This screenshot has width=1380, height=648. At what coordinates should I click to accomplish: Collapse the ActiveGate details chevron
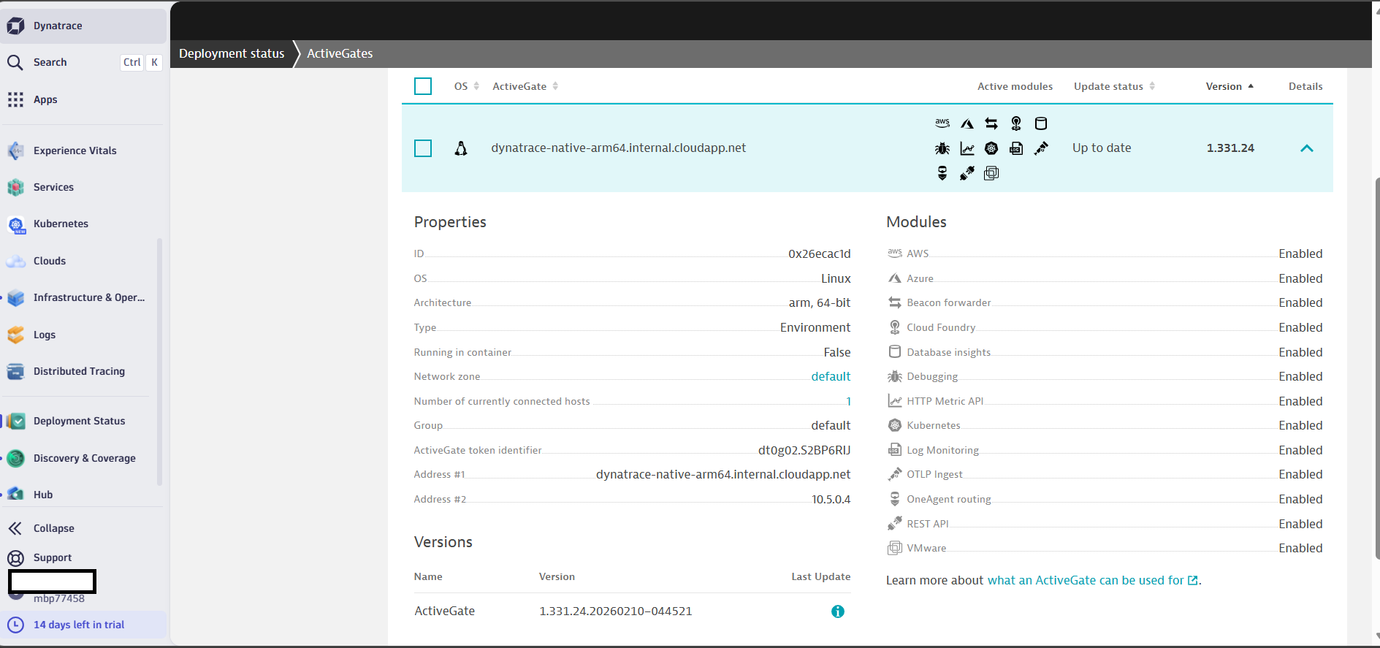[x=1307, y=148]
